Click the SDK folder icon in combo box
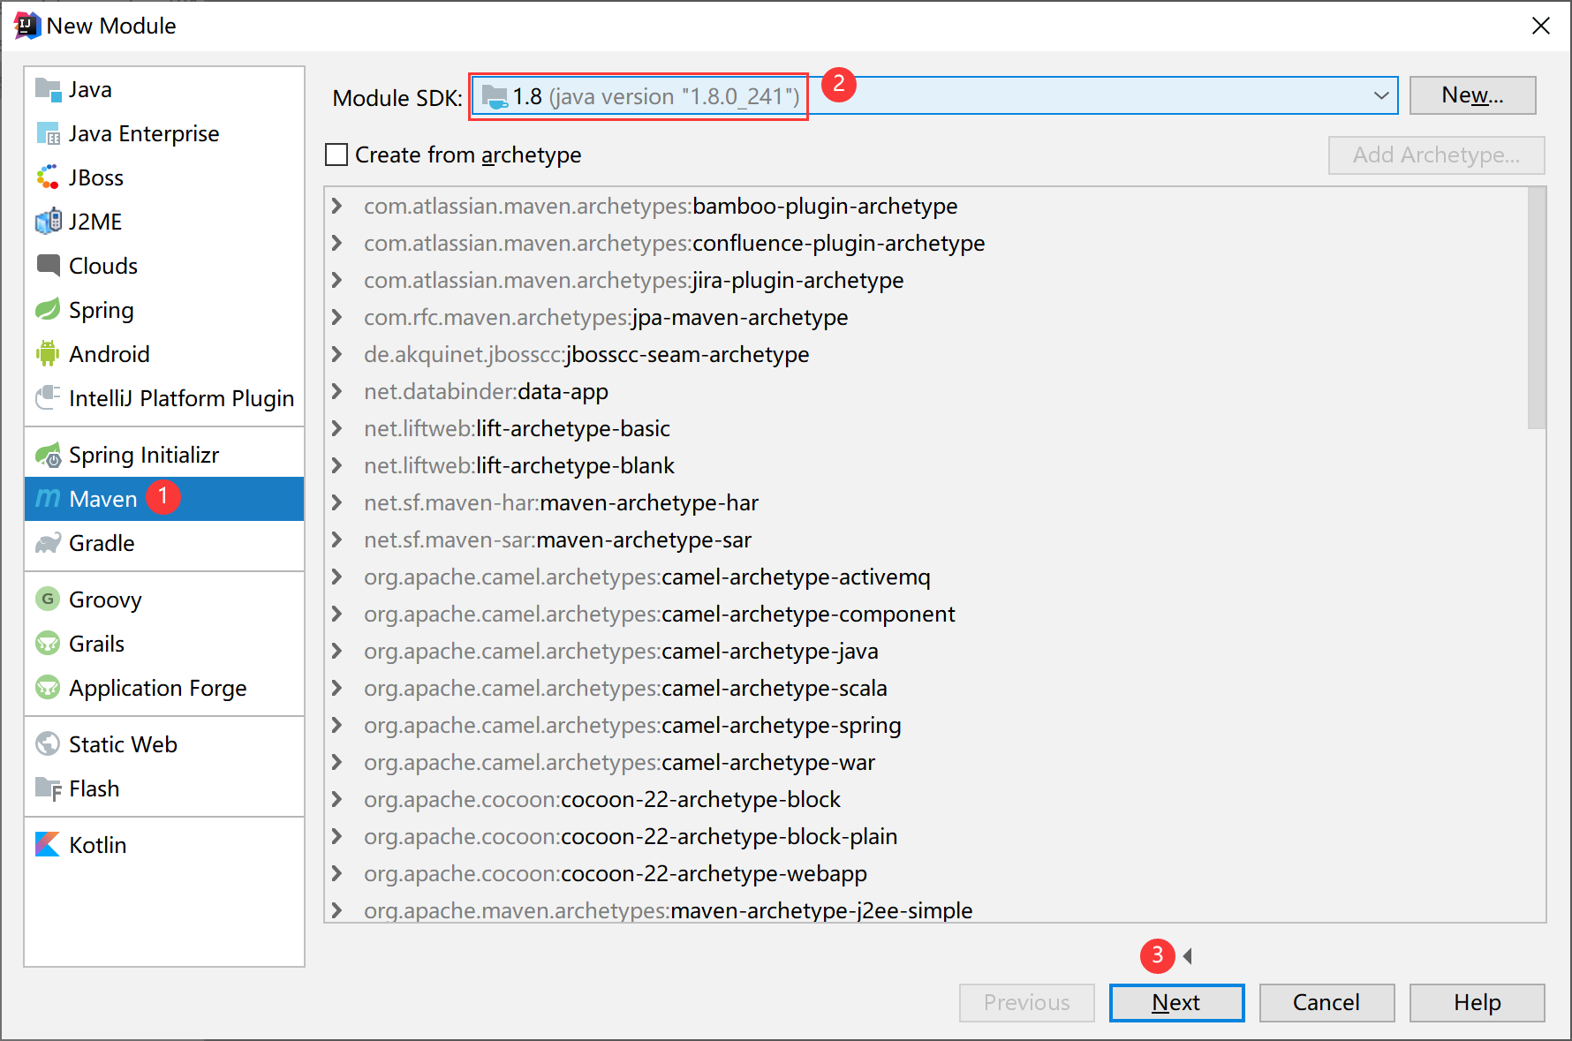Screen dimensions: 1572x1041 pyautogui.click(x=495, y=96)
